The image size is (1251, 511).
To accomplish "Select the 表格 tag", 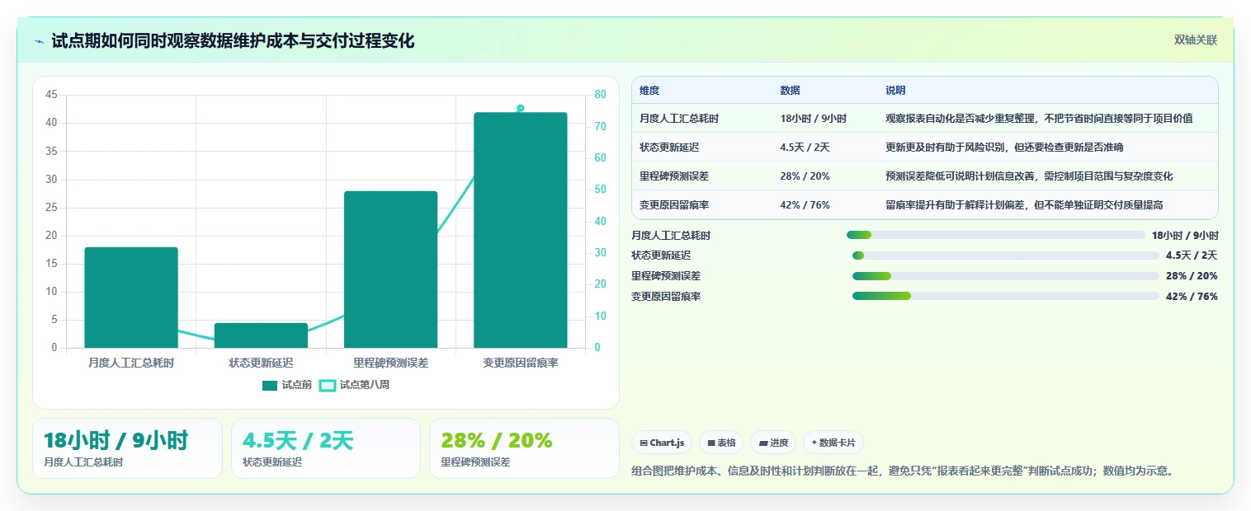I will coord(721,443).
